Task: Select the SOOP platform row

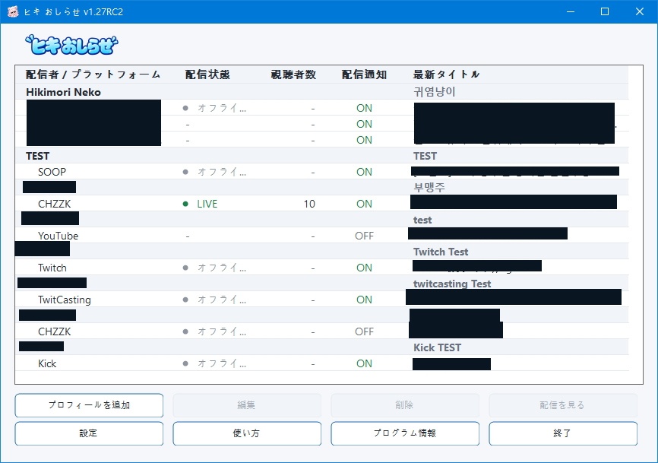Action: pos(322,172)
